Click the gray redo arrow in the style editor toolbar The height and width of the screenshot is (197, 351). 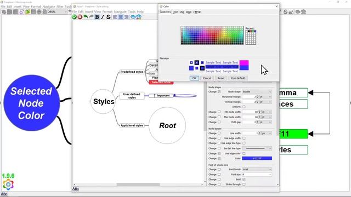[x=91, y=17]
